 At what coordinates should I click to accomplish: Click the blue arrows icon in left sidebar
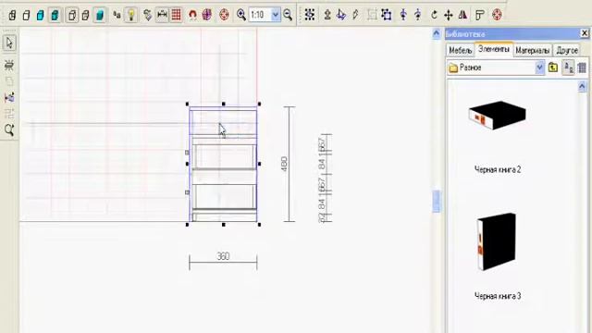click(9, 97)
